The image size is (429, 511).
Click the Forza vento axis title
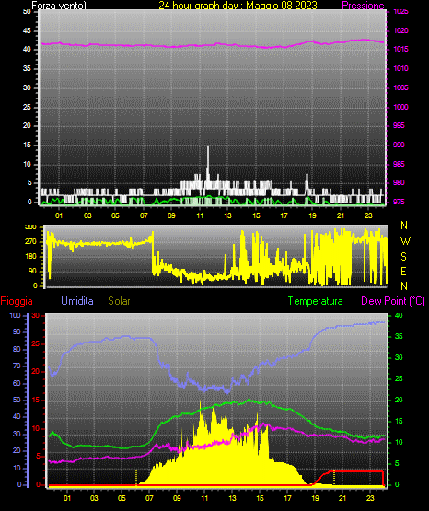59,6
